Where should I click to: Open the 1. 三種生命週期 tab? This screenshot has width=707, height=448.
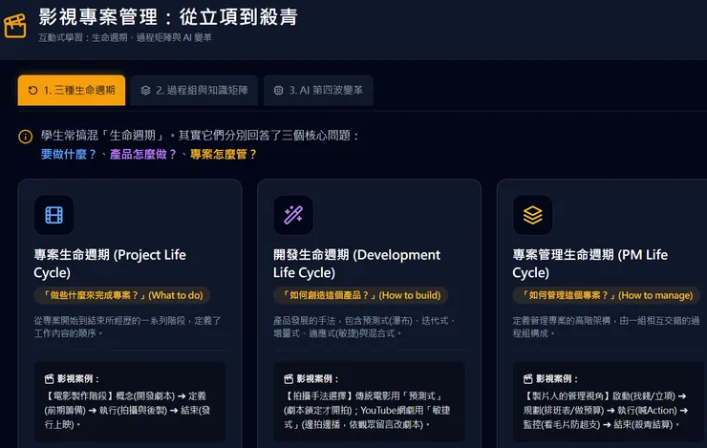click(x=72, y=90)
